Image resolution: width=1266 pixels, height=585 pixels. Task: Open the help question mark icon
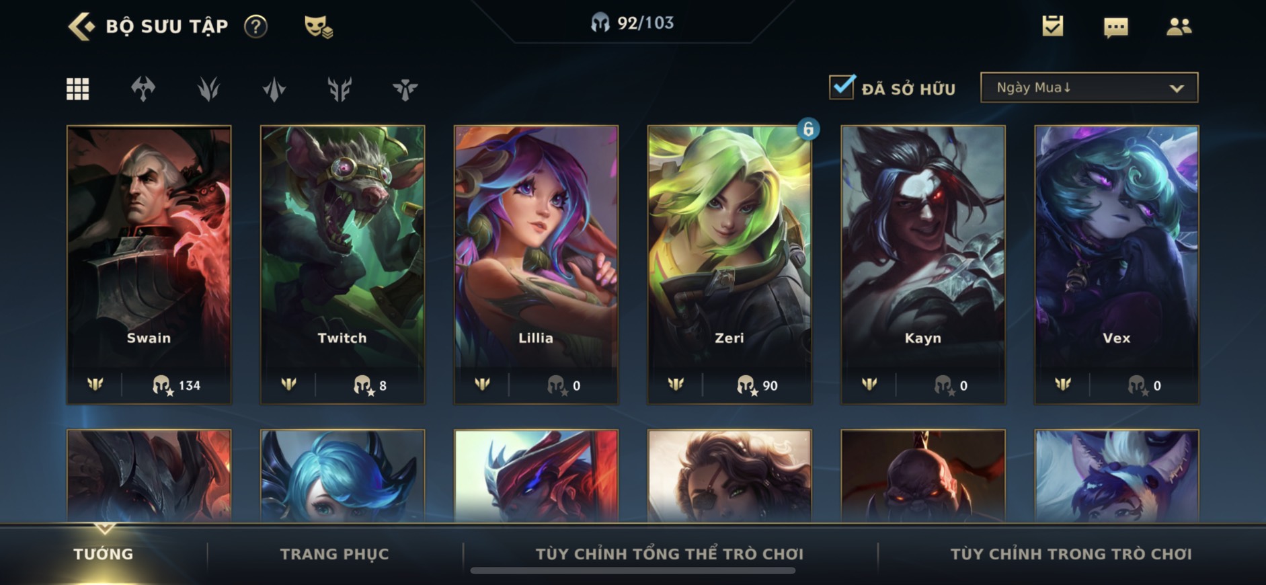point(255,27)
